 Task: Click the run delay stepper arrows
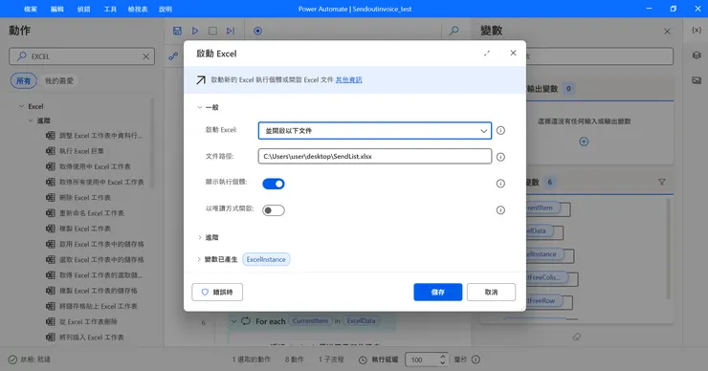pyautogui.click(x=442, y=360)
